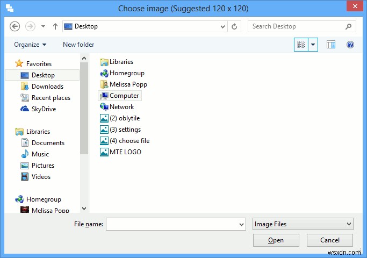Show the preview pane
367x258 pixels.
(x=330, y=44)
